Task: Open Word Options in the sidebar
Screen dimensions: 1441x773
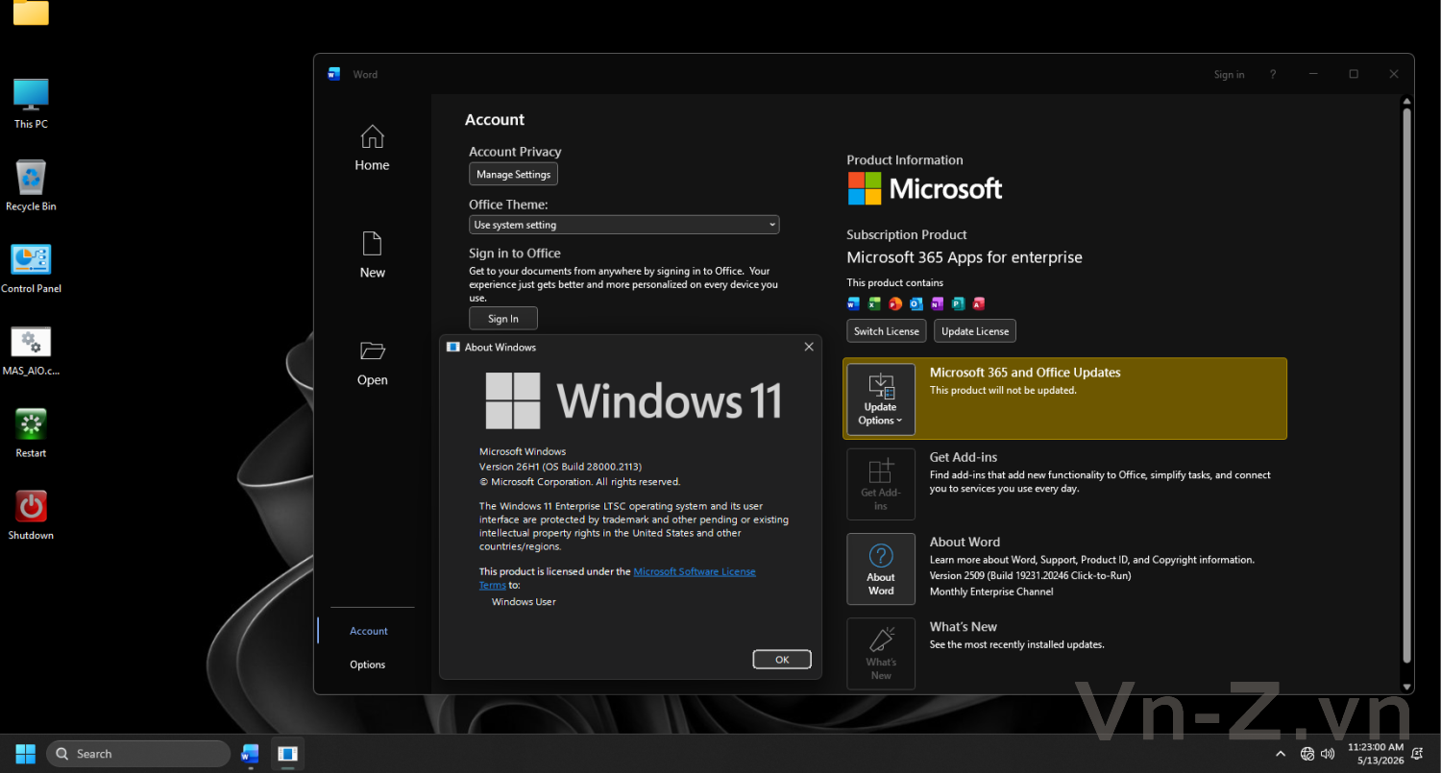Action: click(368, 664)
